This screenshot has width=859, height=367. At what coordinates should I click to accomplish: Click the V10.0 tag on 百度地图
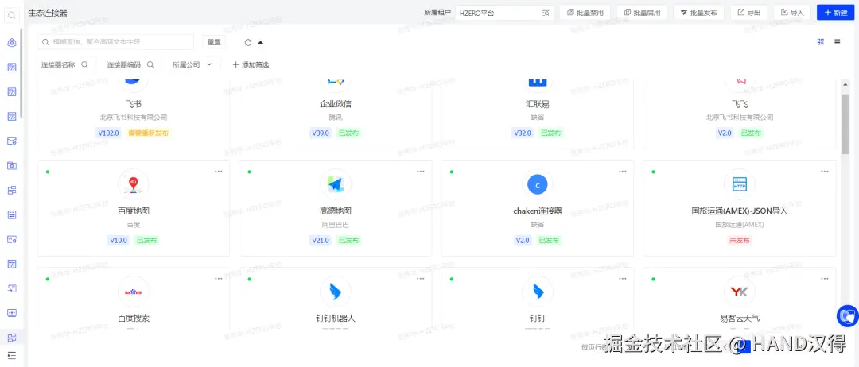point(119,240)
